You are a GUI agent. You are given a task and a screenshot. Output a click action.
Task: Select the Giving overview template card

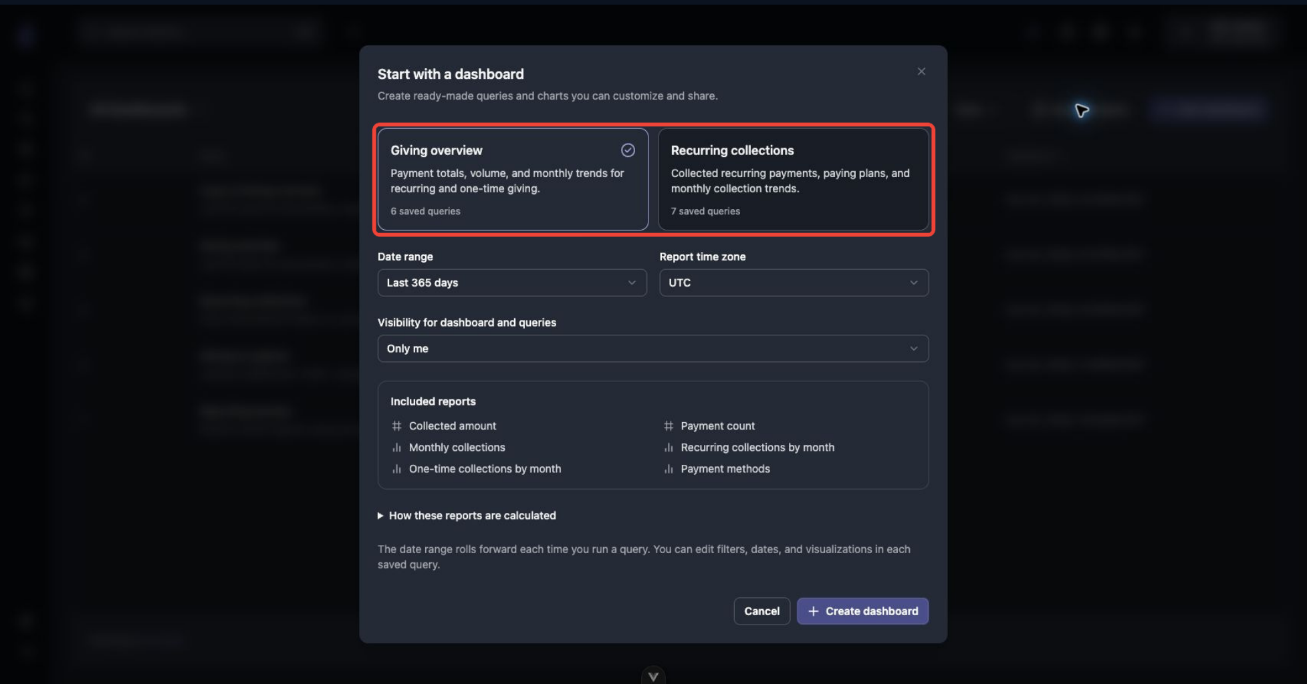[513, 179]
